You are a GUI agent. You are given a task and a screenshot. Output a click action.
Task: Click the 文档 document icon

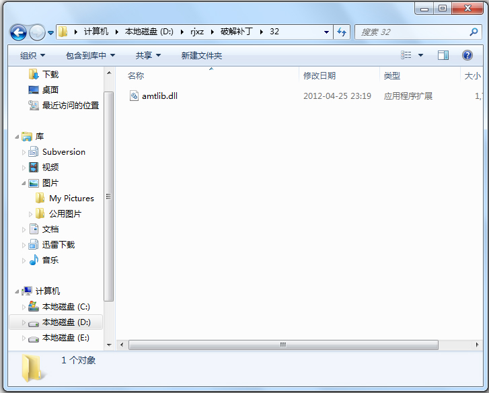tap(34, 229)
